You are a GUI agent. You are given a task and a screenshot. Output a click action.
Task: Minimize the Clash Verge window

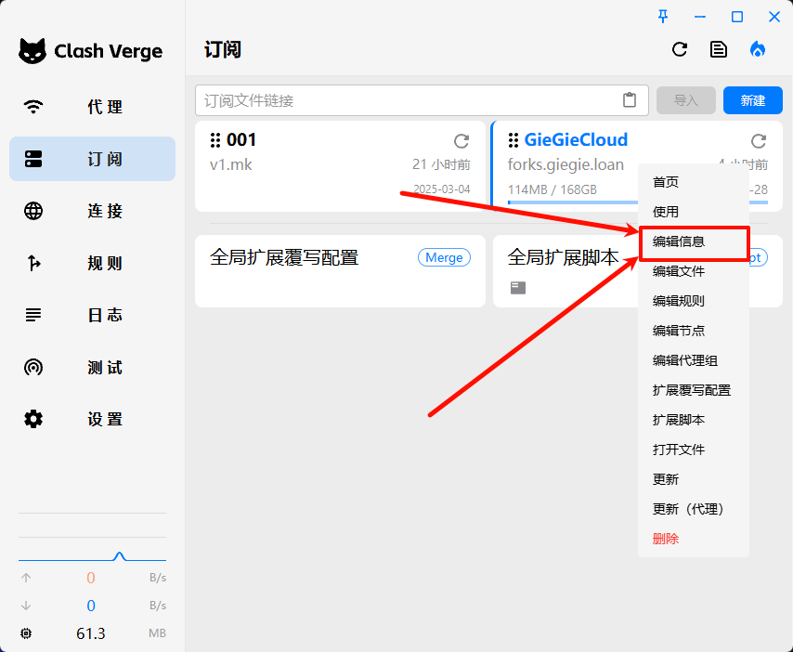click(x=700, y=17)
